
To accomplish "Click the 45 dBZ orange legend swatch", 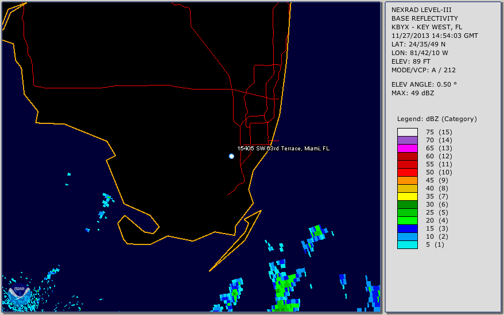I will (407, 180).
